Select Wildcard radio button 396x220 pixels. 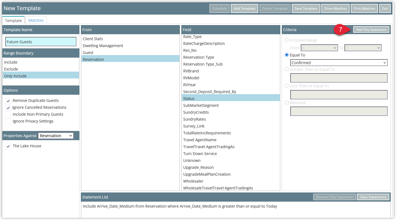click(287, 103)
